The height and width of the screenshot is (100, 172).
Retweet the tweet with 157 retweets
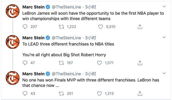tap(62, 63)
